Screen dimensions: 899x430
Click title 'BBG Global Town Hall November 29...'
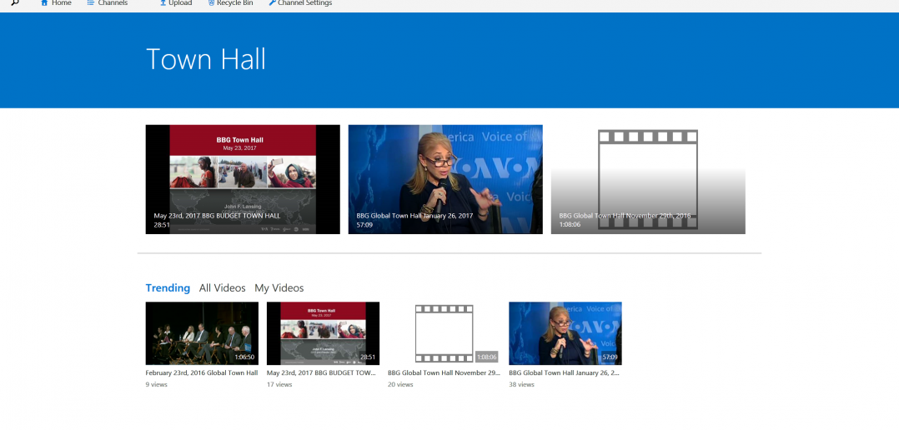coord(444,372)
